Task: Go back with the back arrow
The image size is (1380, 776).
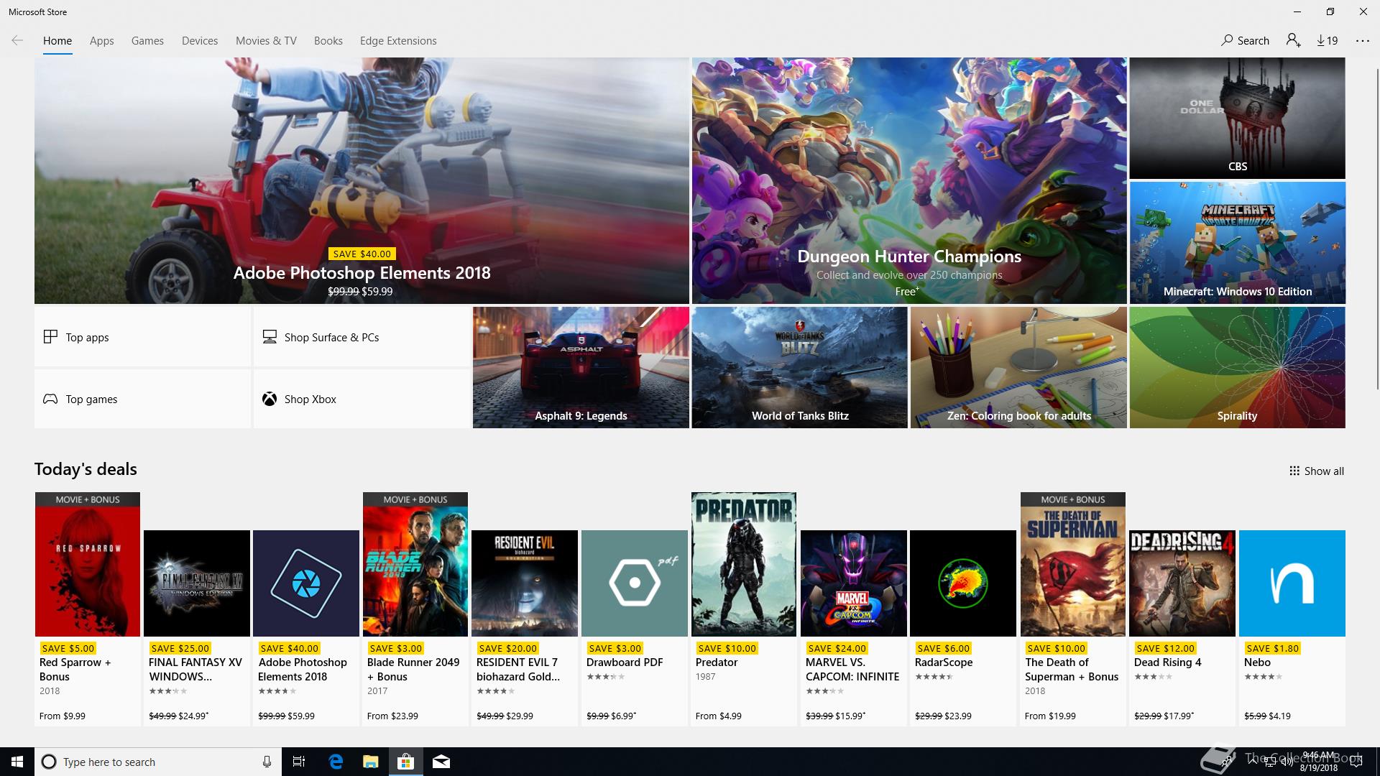Action: 17,40
